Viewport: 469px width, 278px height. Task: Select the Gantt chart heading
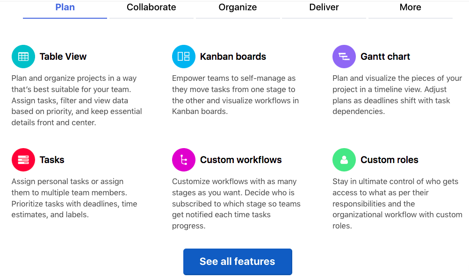coord(385,57)
